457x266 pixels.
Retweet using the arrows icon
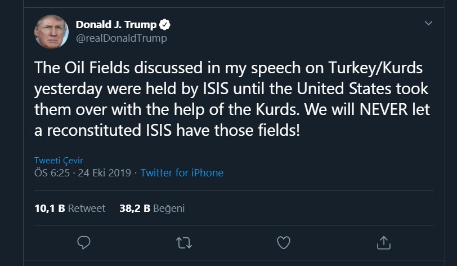pyautogui.click(x=183, y=242)
